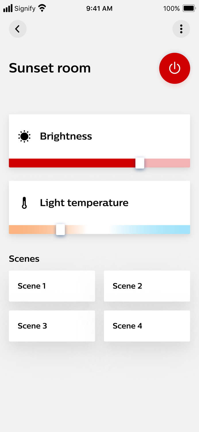Image resolution: width=199 pixels, height=432 pixels.
Task: Activate Scene 1
Action: 52,286
